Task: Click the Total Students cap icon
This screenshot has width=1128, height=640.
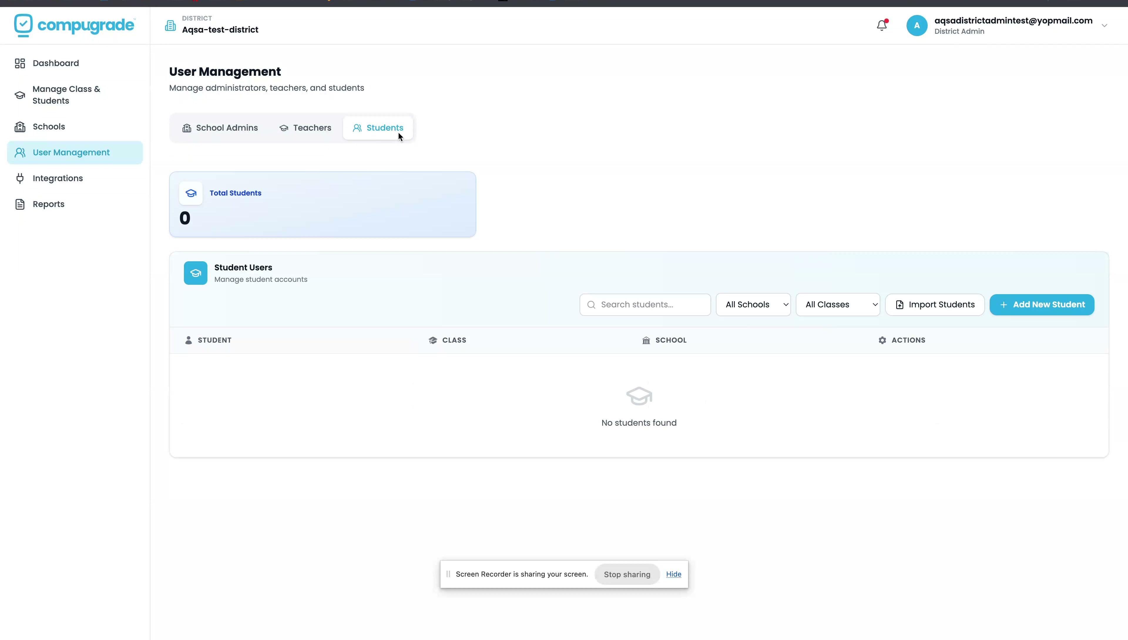Action: point(191,193)
